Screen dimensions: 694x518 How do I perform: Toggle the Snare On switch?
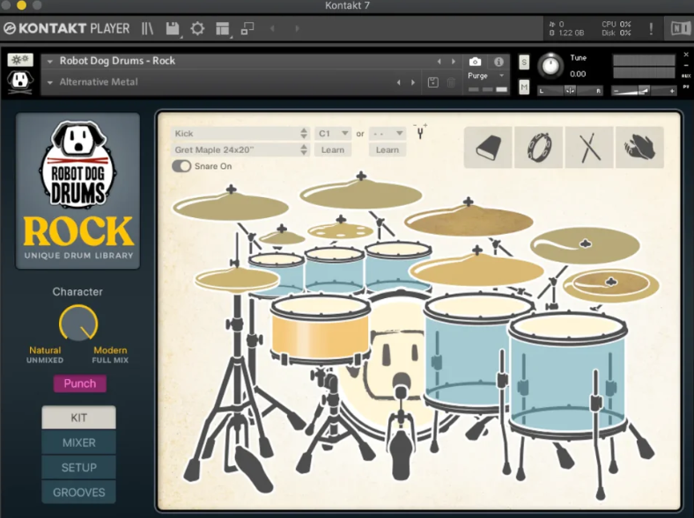click(x=181, y=166)
